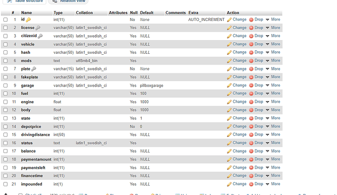
Task: Click the grey index key icon beside license
Action: point(38,28)
